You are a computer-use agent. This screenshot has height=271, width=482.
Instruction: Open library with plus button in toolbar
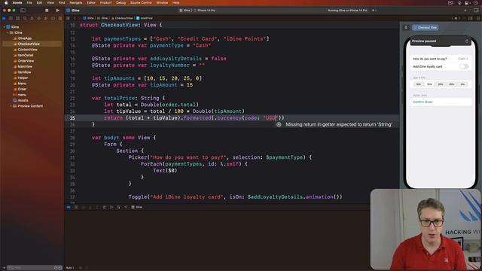[465, 11]
